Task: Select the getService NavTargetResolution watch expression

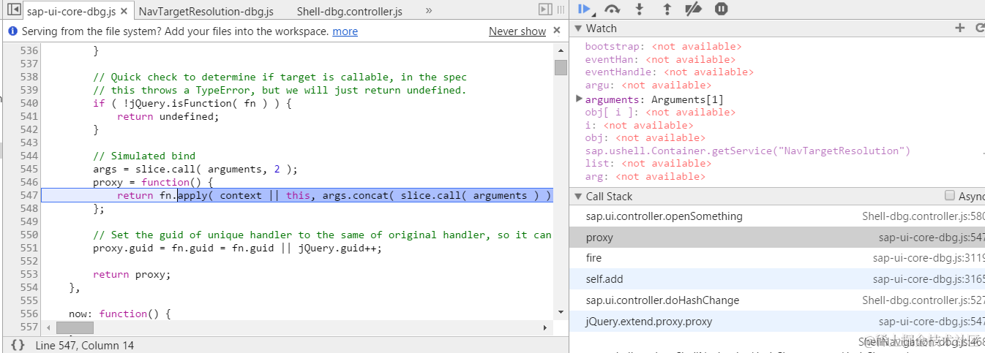Action: (747, 151)
